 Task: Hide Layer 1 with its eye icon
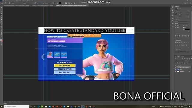pyautogui.click(x=175, y=69)
